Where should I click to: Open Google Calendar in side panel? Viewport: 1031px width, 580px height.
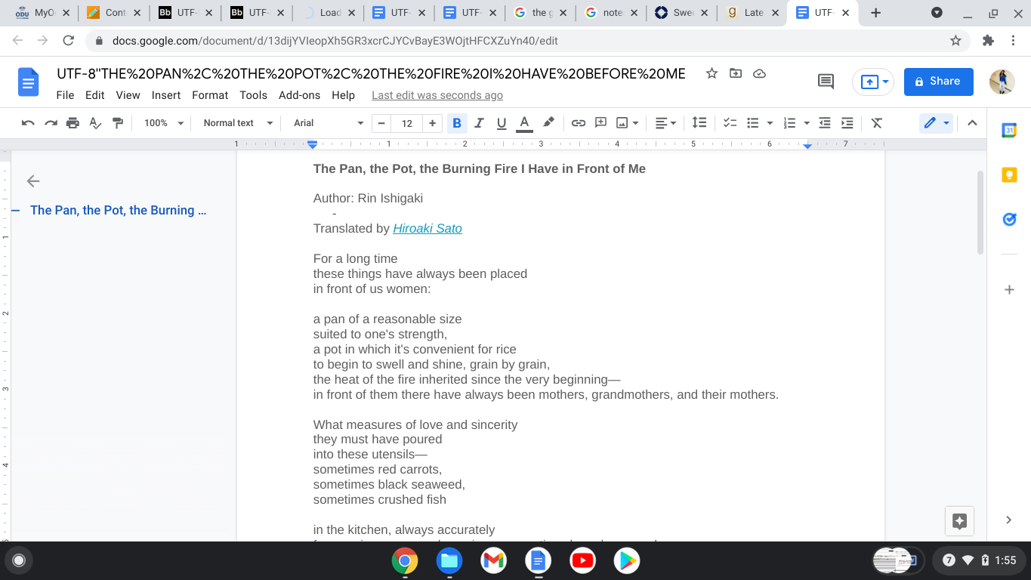click(1009, 131)
